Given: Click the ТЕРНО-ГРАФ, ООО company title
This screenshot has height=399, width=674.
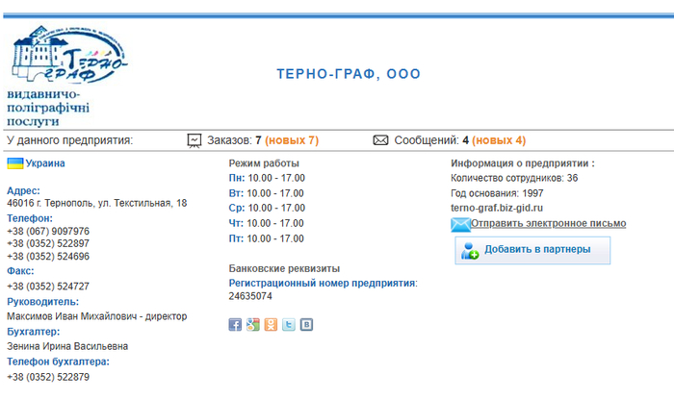Looking at the screenshot, I should click(349, 74).
